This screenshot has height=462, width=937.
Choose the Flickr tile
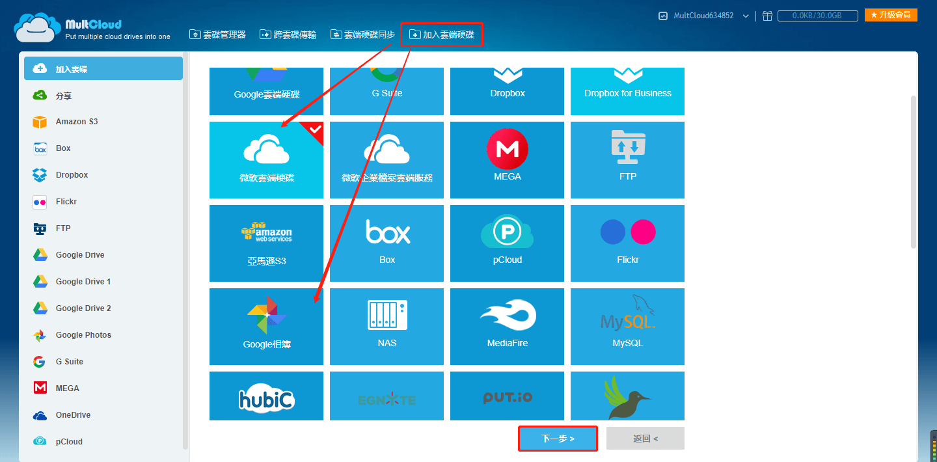[627, 243]
